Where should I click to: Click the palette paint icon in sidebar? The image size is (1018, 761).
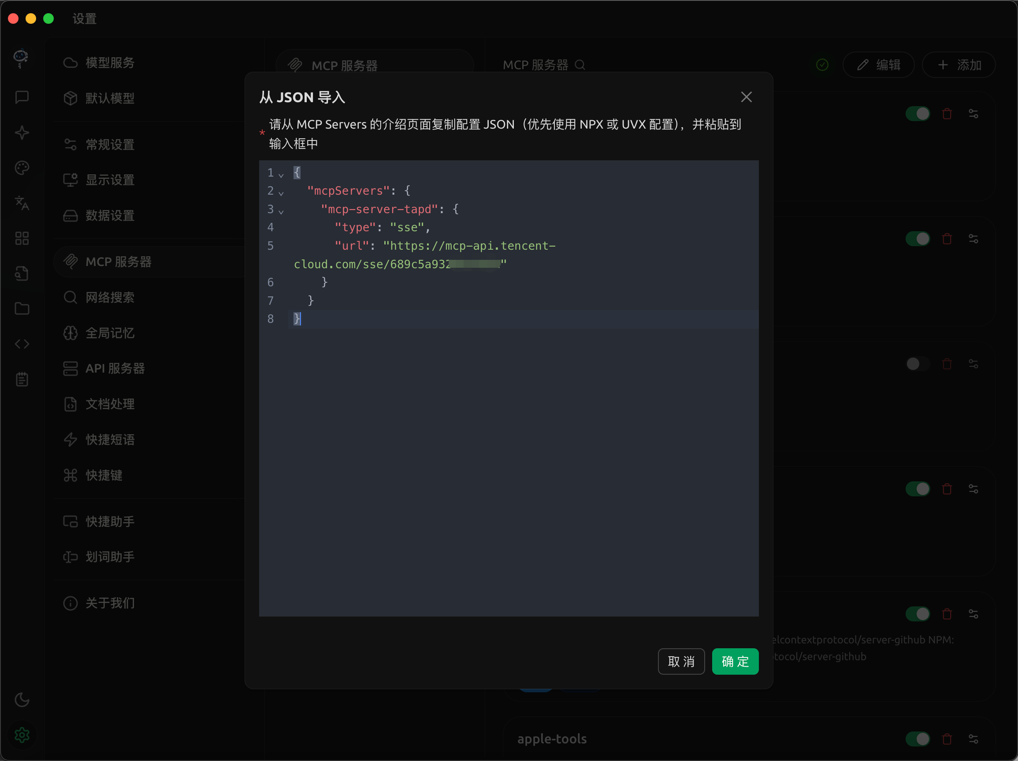(x=22, y=168)
